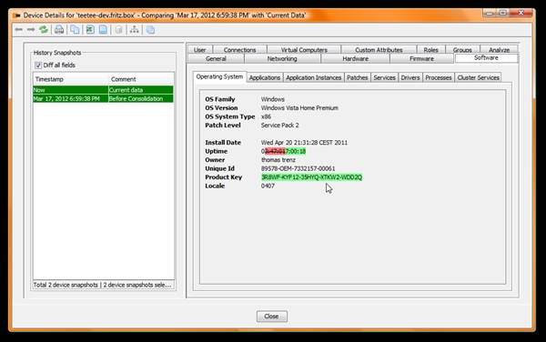Open the Drivers sub-tab
Viewport: 546px width, 342px height.
tap(410, 77)
